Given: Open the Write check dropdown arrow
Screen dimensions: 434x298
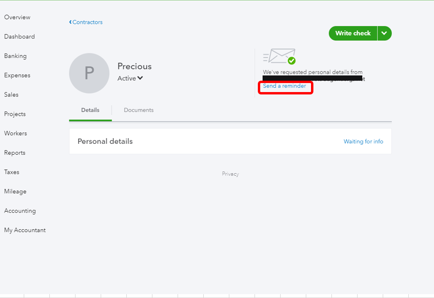Looking at the screenshot, I should (x=384, y=33).
